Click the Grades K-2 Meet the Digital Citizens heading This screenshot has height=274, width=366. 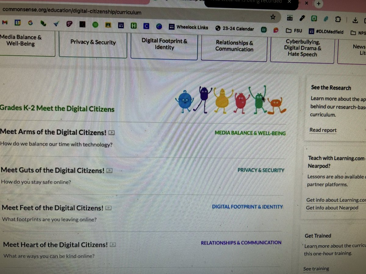point(57,108)
